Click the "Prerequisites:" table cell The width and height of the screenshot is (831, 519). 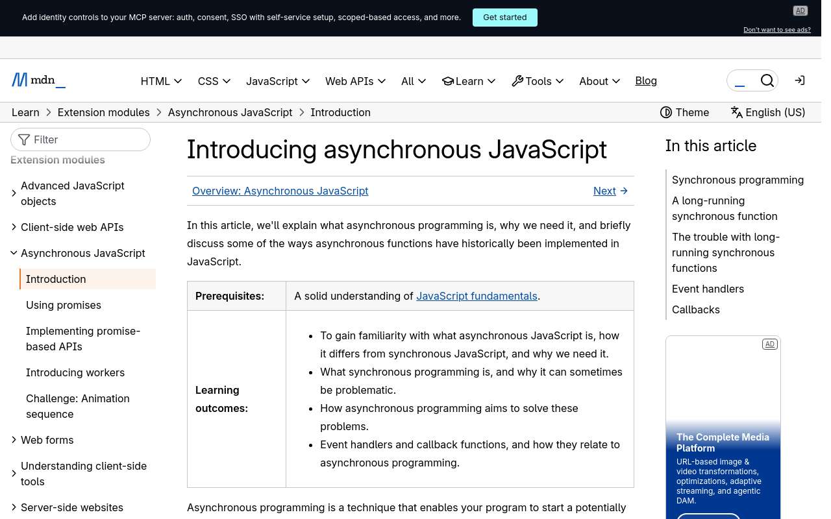[236, 296]
